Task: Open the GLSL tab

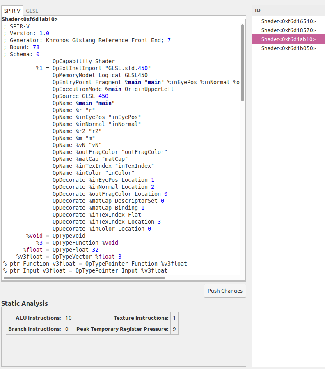Action: pos(32,11)
